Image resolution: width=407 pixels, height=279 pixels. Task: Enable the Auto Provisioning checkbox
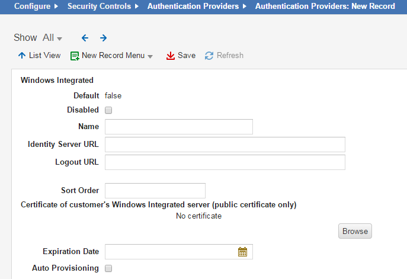coord(108,268)
